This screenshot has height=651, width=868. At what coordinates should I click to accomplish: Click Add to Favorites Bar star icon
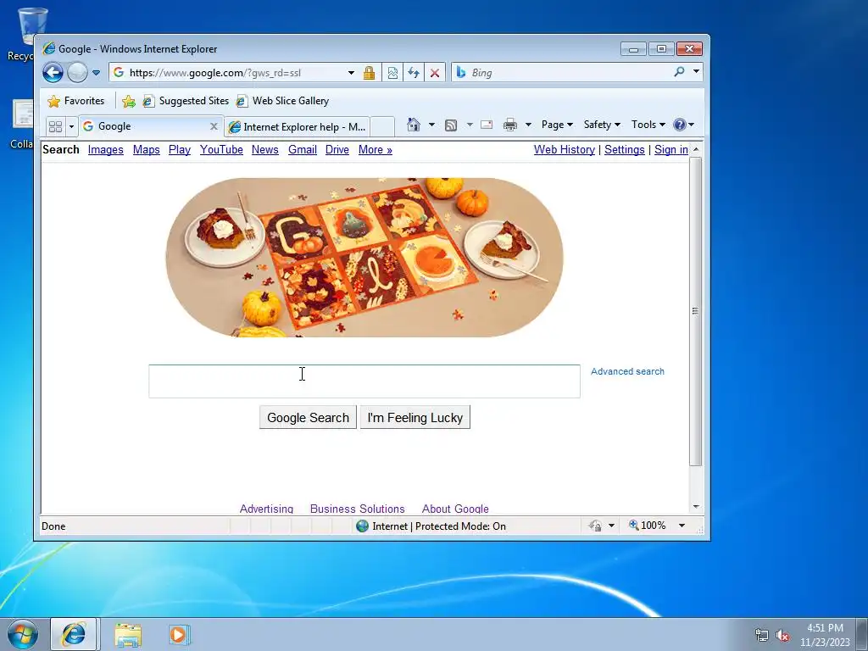tap(129, 101)
